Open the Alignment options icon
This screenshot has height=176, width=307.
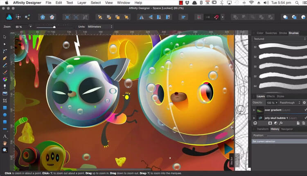[183, 17]
